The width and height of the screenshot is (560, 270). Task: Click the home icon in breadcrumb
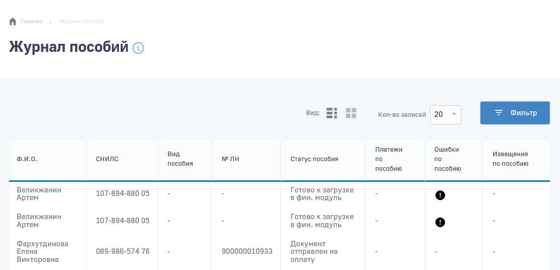(x=13, y=22)
